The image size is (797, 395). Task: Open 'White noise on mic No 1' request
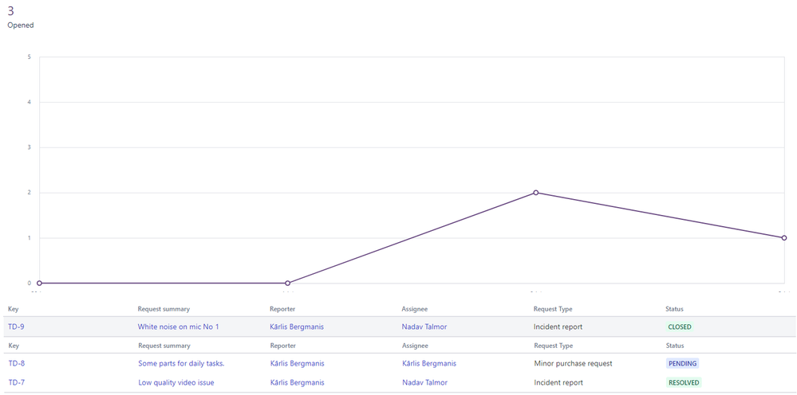(x=179, y=327)
